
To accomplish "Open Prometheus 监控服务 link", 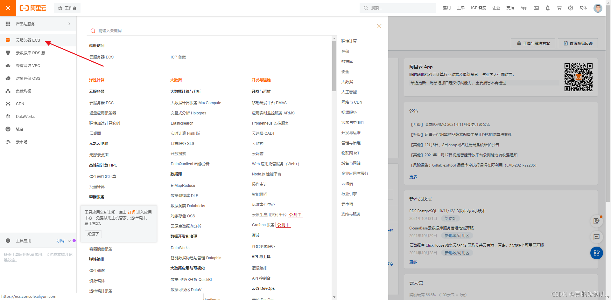I will [x=270, y=123].
